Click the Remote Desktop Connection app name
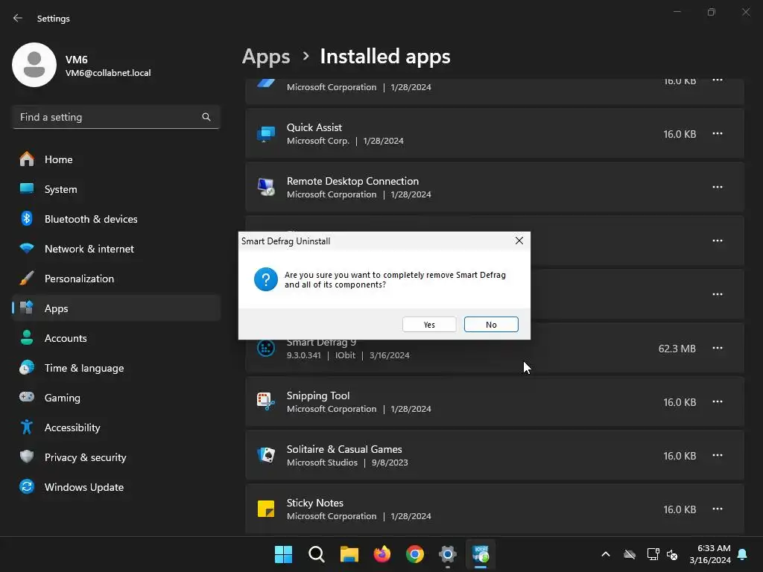Image resolution: width=763 pixels, height=572 pixels. pyautogui.click(x=352, y=181)
